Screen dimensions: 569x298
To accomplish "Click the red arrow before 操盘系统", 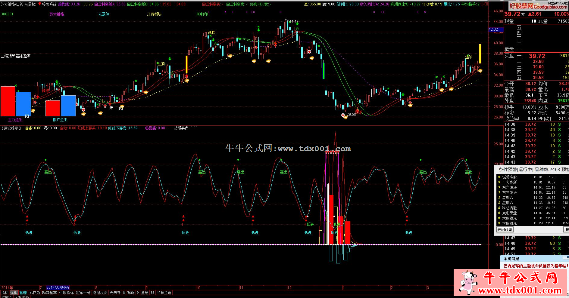I will [x=39, y=4].
